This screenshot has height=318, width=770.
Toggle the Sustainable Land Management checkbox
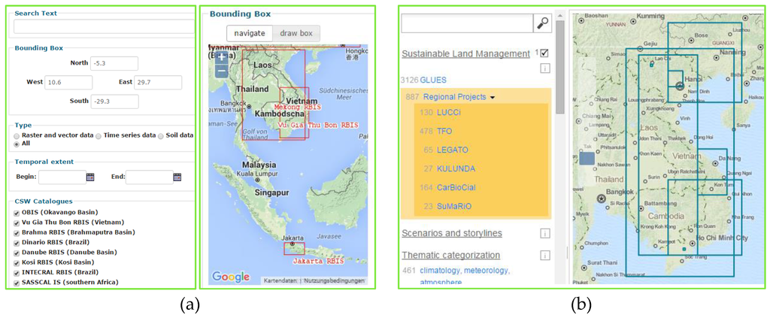tap(544, 53)
